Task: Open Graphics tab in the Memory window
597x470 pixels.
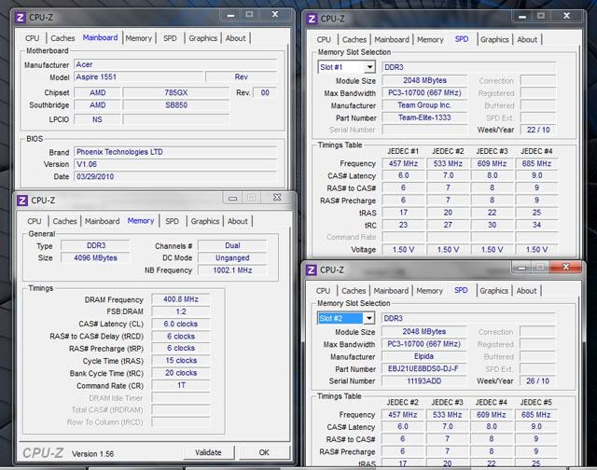Action: point(205,221)
